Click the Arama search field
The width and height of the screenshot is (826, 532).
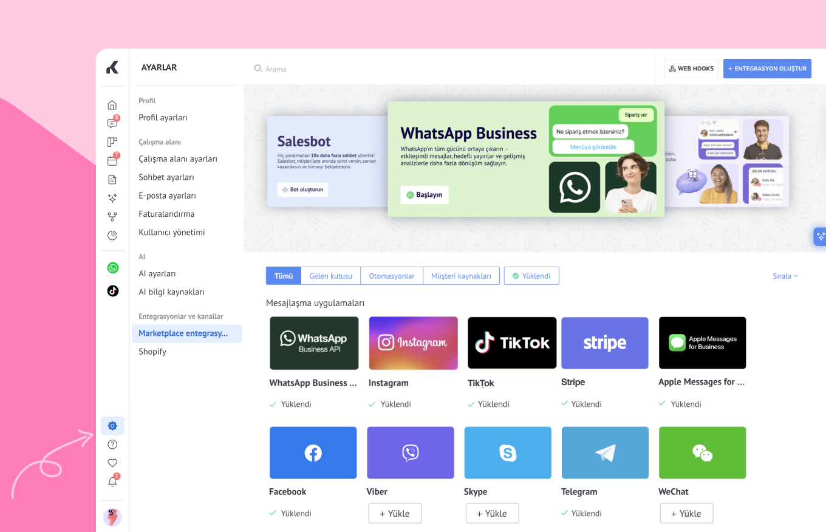pos(364,69)
